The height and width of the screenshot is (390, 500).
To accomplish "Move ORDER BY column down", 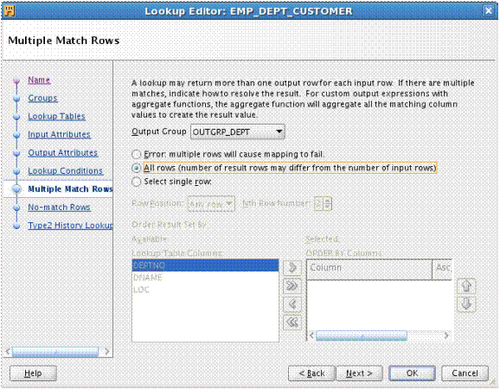I will point(466,304).
